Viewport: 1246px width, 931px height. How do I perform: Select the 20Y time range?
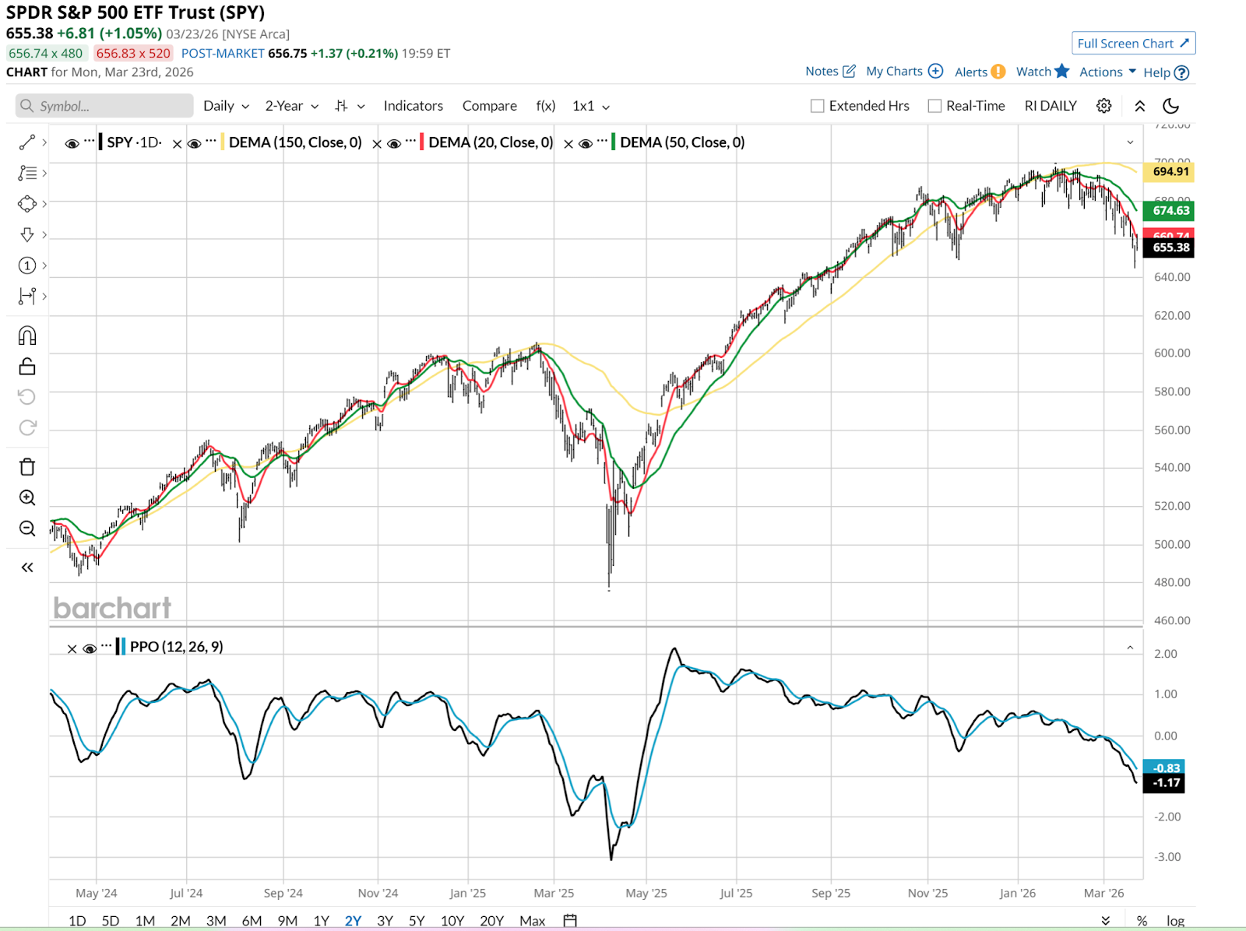[x=491, y=921]
